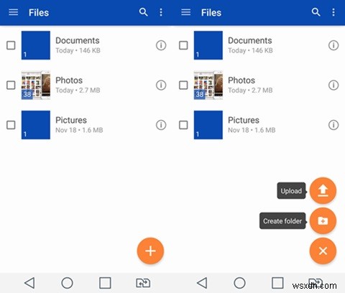The width and height of the screenshot is (345, 293).
Task: Open Pictures folder thumbnail in left screen
Action: [x=36, y=125]
